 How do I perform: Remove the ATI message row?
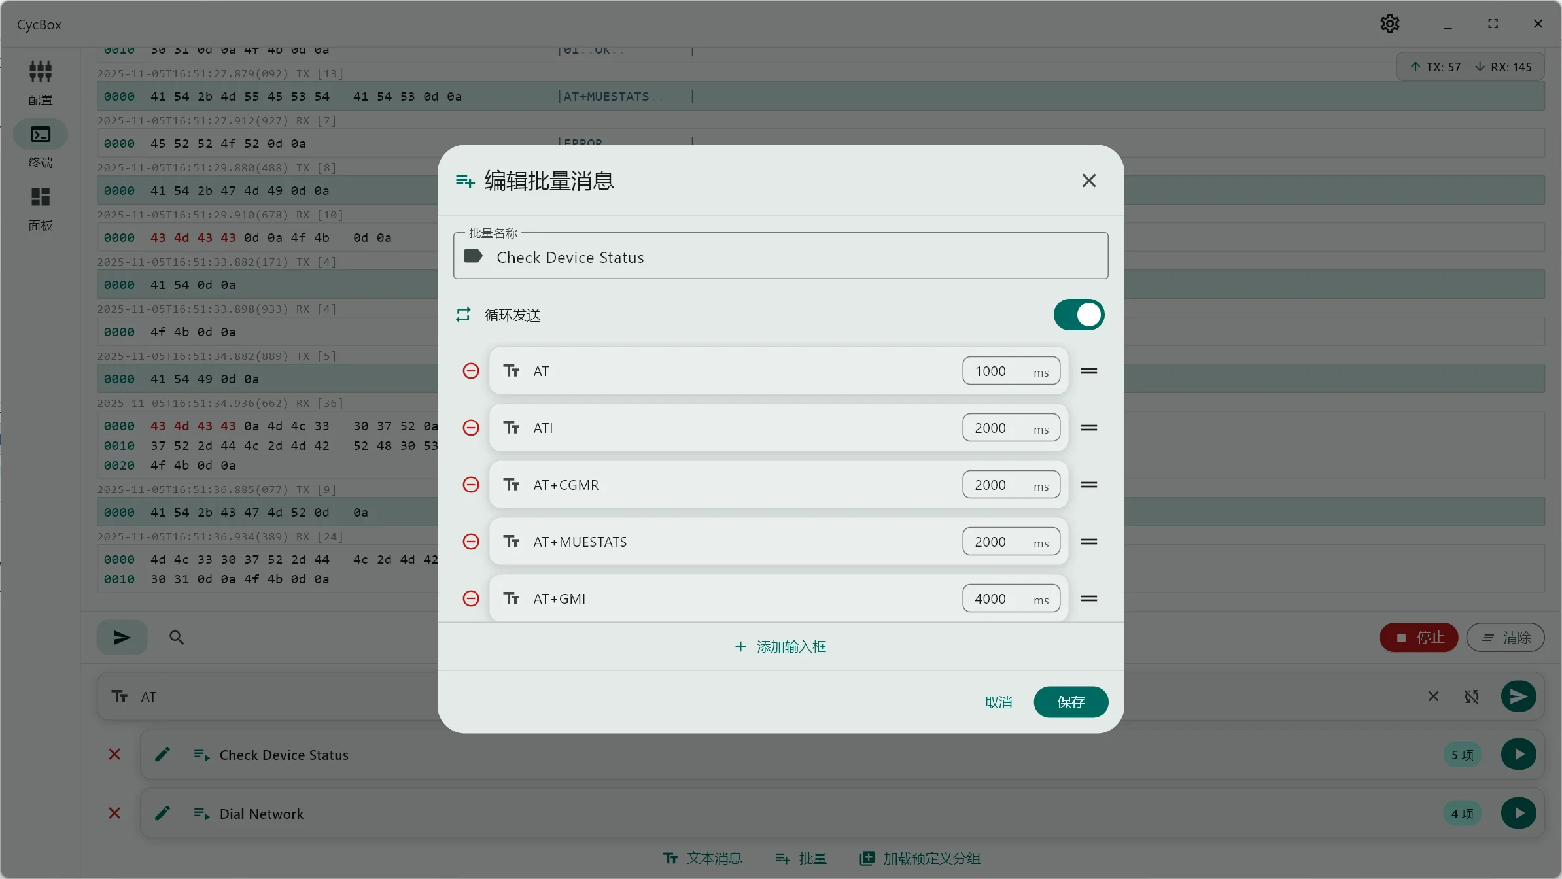click(471, 428)
